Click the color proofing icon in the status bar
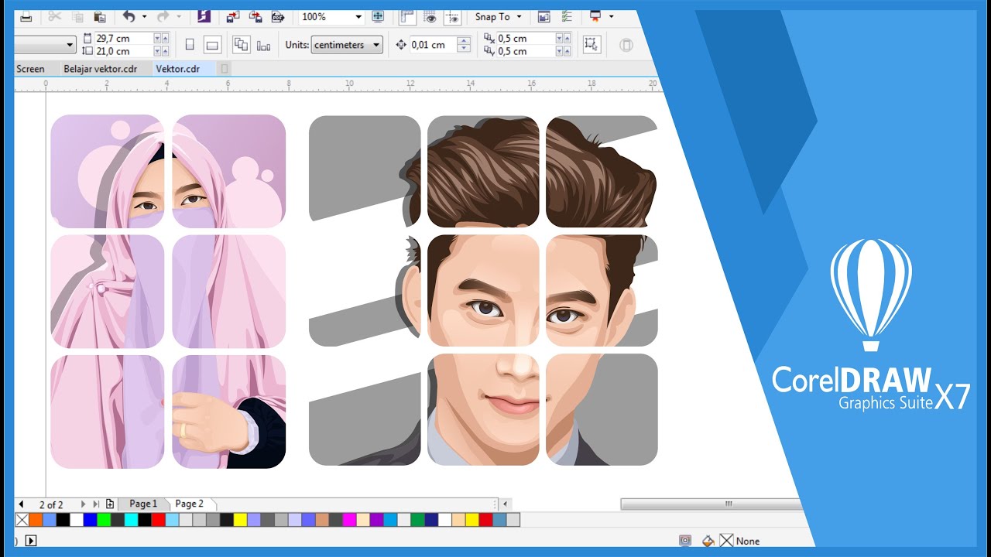 tap(685, 541)
